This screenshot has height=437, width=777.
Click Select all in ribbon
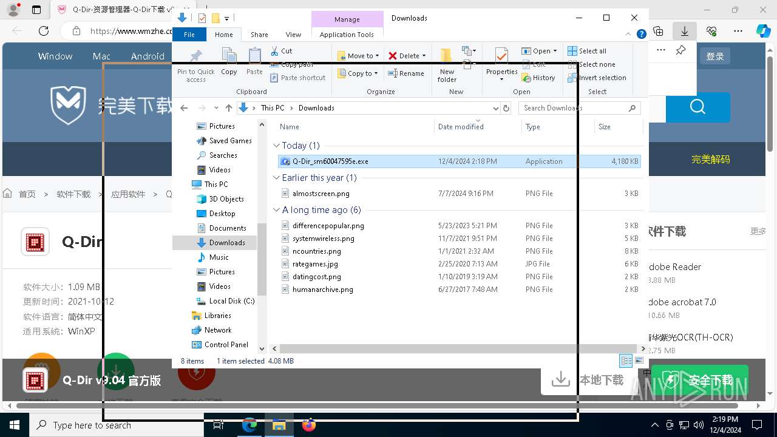click(x=587, y=51)
